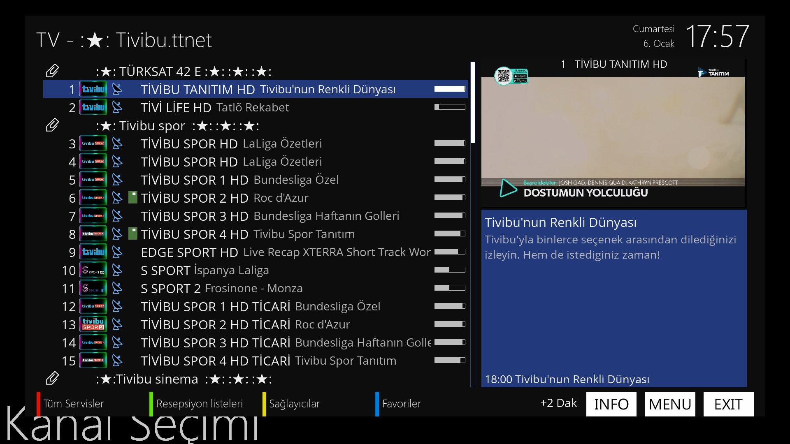
Task: Click the S Sport logo on channel 10
Action: pos(93,270)
